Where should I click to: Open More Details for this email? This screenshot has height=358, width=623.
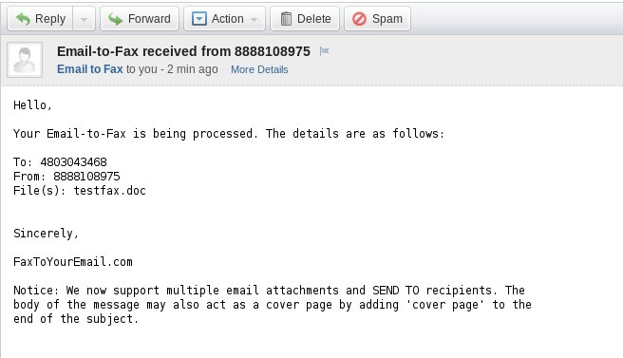click(259, 69)
